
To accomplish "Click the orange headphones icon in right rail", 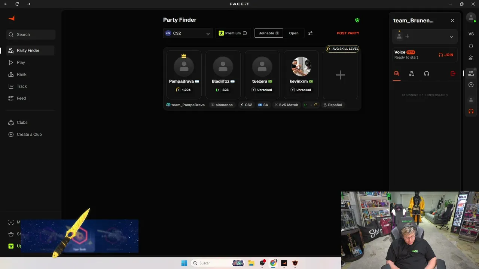I will tap(471, 111).
